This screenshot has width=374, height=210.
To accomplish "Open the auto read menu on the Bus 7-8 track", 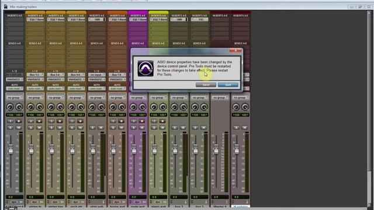I will tap(117, 89).
